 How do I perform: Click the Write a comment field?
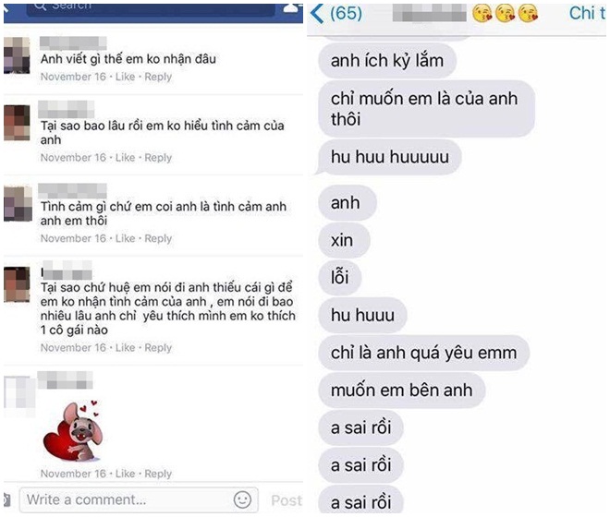(x=139, y=499)
